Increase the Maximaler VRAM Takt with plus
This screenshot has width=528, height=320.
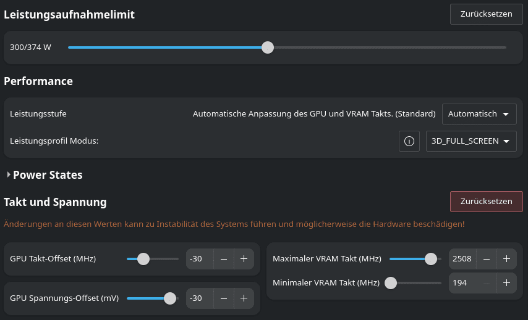pos(506,259)
